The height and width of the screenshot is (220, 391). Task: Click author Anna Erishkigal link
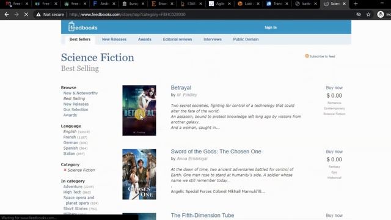(x=192, y=159)
